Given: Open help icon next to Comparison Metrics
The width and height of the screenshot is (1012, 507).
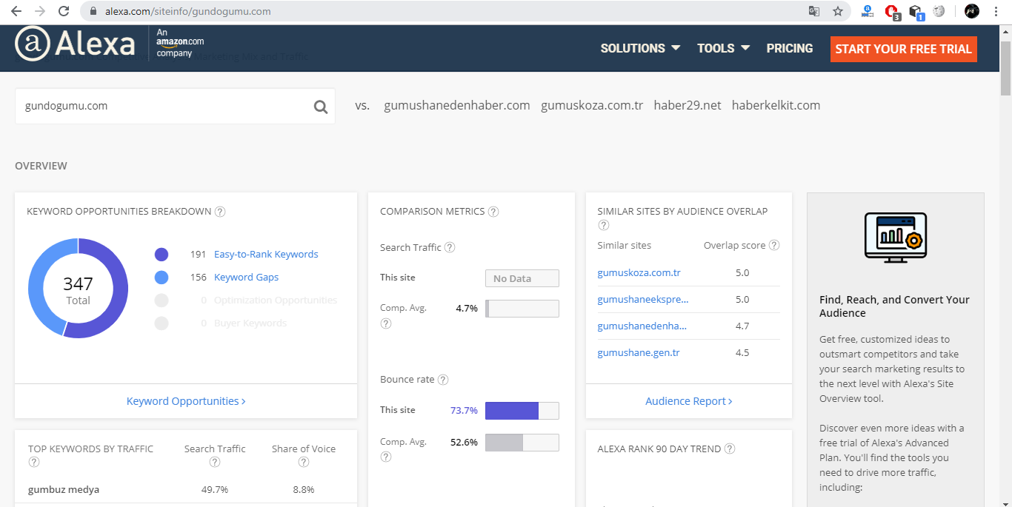Looking at the screenshot, I should (493, 212).
